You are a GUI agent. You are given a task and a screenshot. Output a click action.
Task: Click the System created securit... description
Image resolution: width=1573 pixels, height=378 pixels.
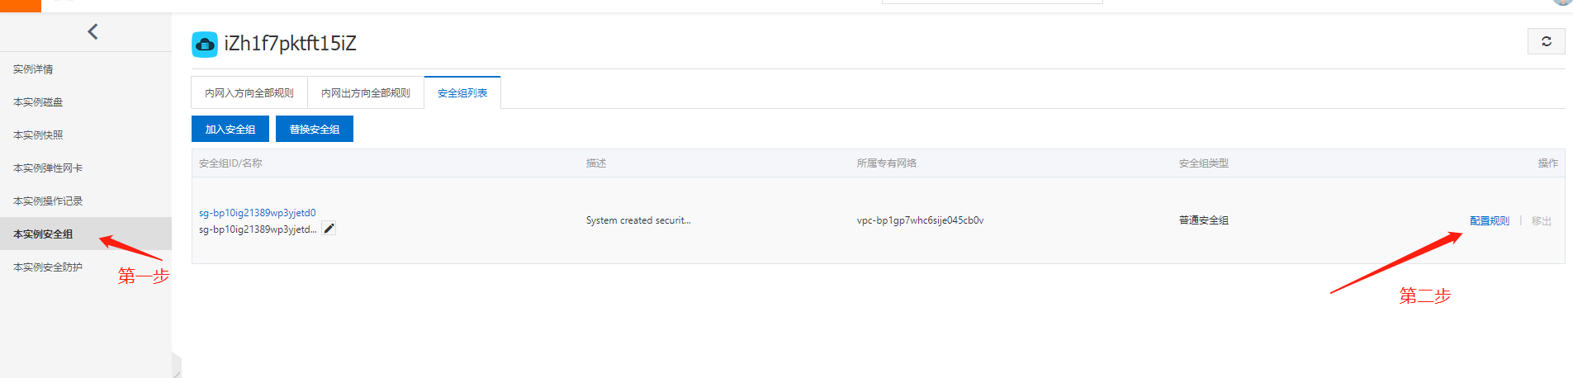(638, 220)
